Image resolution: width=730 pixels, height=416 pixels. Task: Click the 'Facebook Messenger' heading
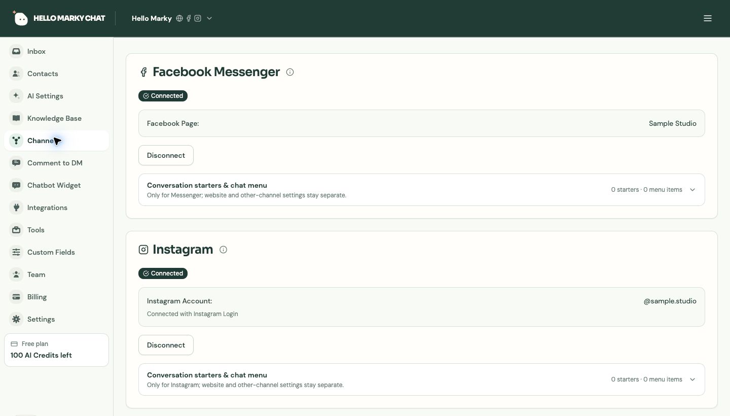pyautogui.click(x=216, y=72)
